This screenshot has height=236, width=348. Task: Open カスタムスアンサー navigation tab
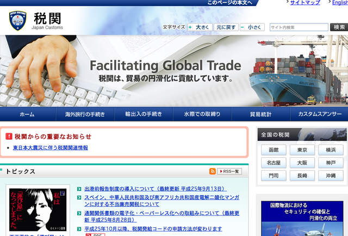[319, 114]
